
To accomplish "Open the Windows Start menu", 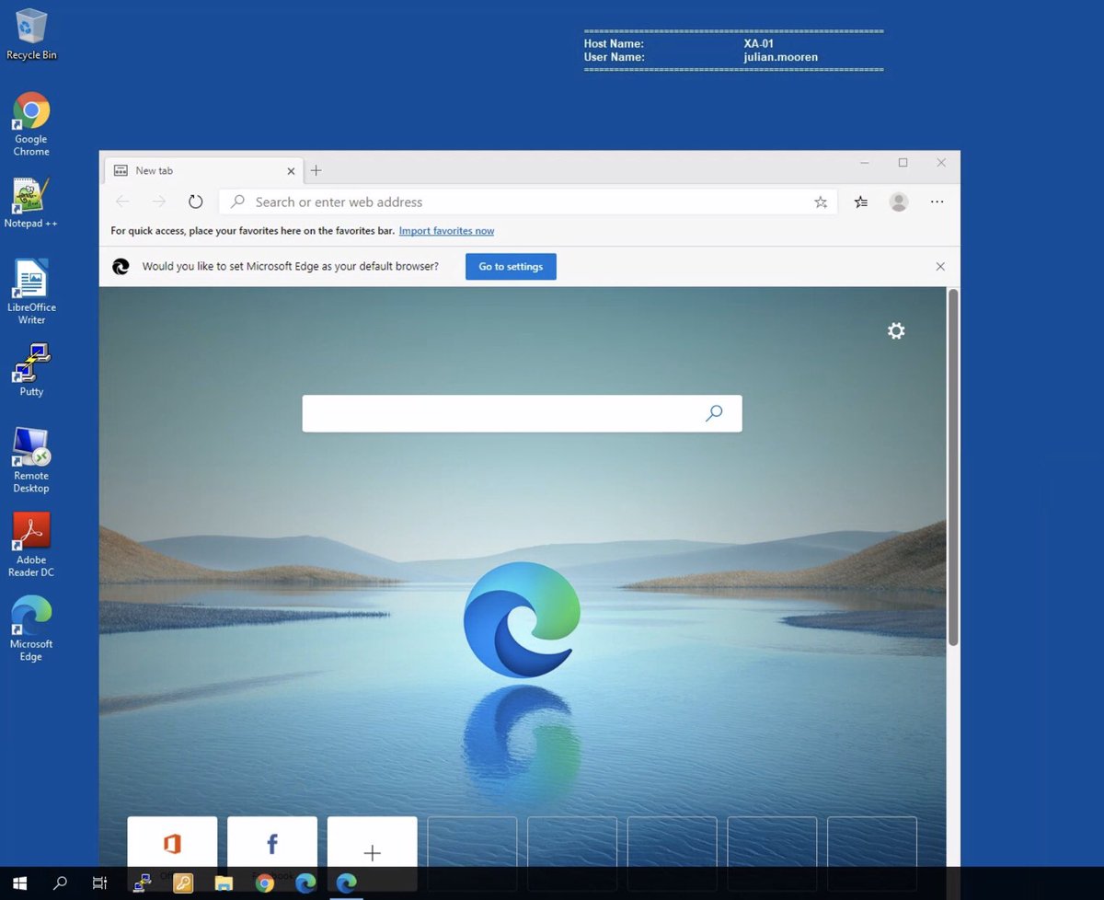I will (x=19, y=883).
